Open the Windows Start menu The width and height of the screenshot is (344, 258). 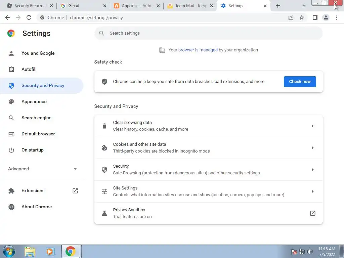click(x=9, y=251)
